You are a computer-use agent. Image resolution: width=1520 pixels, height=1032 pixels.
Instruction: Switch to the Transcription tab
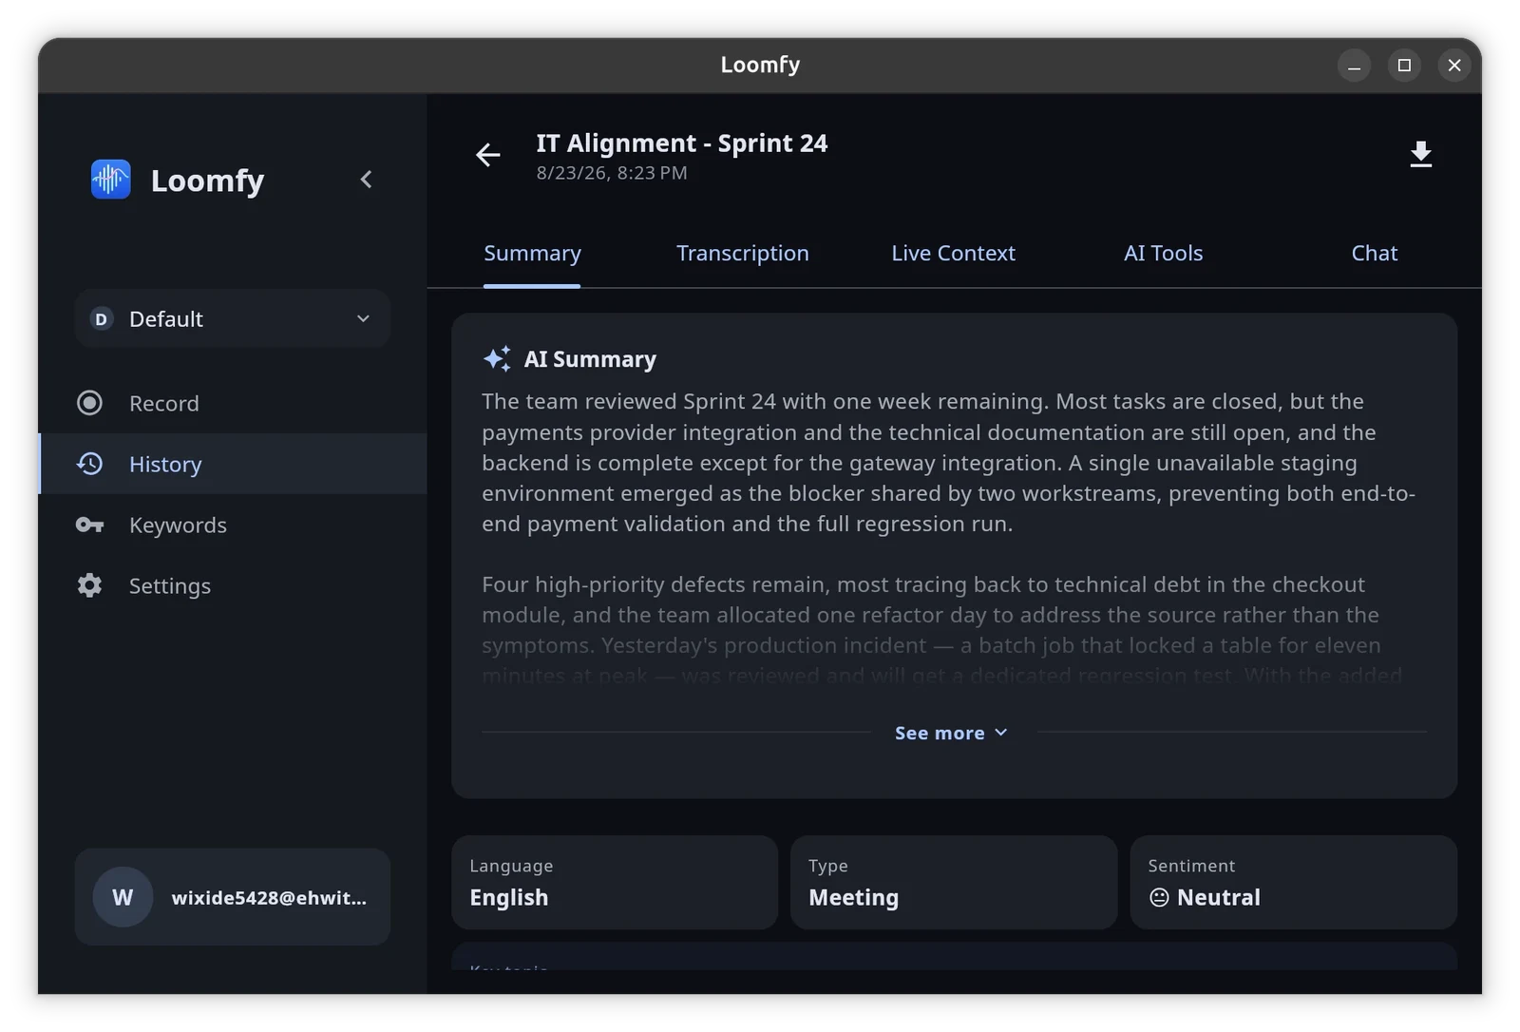742,253
